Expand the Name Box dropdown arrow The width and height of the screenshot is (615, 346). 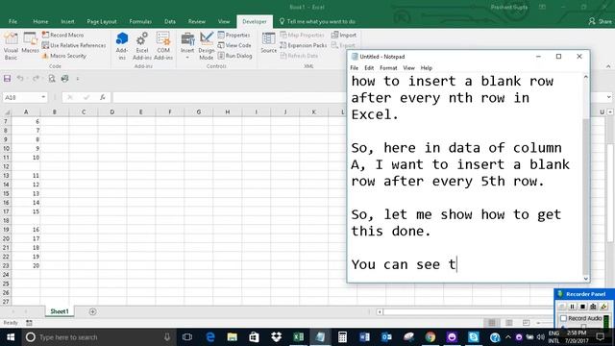pos(43,97)
